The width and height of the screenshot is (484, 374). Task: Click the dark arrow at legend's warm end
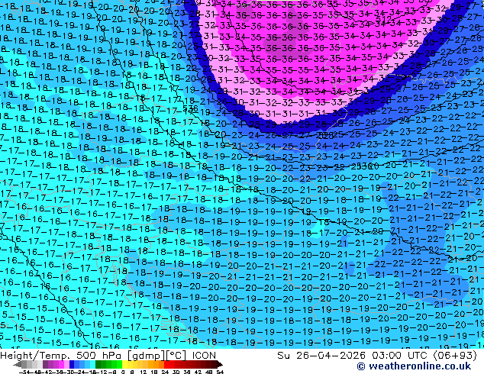coord(220,365)
